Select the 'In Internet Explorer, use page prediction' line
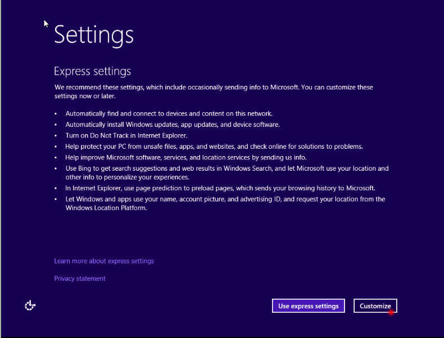 [x=220, y=188]
